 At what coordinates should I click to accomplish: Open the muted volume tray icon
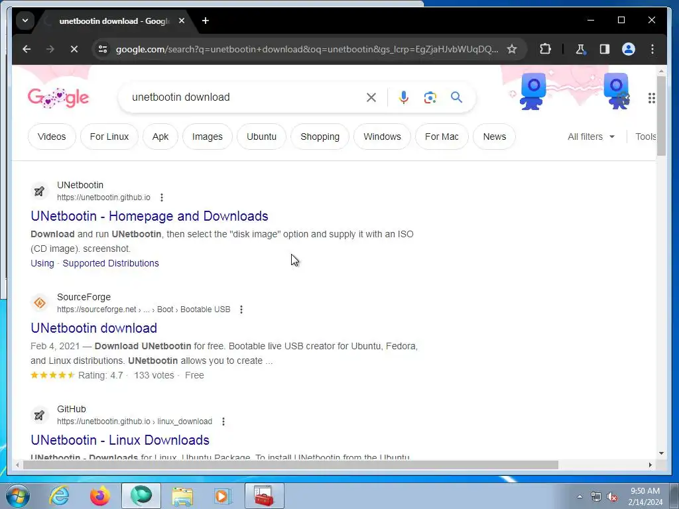612,497
